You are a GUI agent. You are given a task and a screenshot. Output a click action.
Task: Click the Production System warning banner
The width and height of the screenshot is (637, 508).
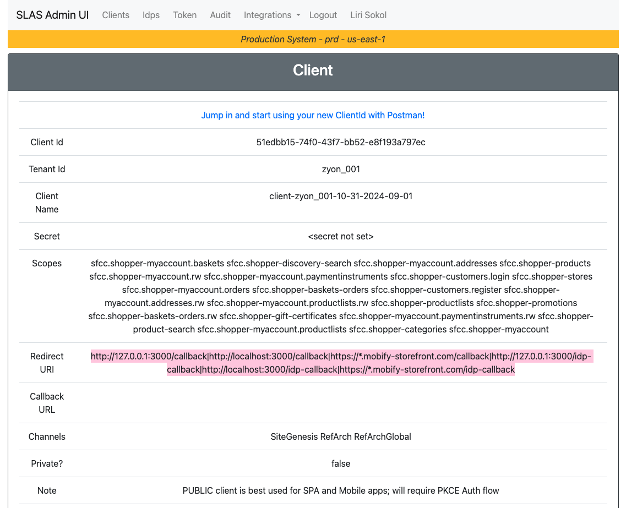pos(313,39)
